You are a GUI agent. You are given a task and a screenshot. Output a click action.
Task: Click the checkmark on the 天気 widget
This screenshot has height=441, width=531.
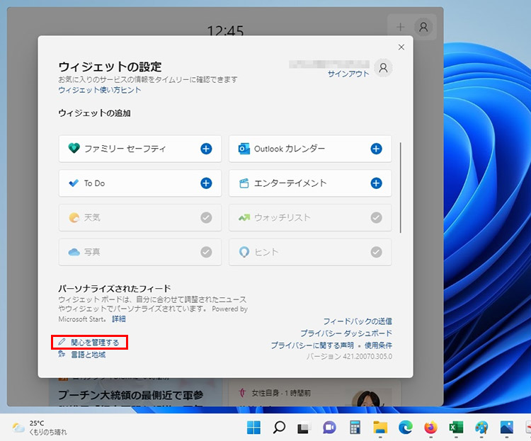coord(206,217)
